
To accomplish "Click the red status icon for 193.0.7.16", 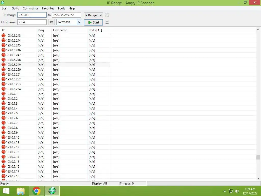I will [x=4, y=166].
